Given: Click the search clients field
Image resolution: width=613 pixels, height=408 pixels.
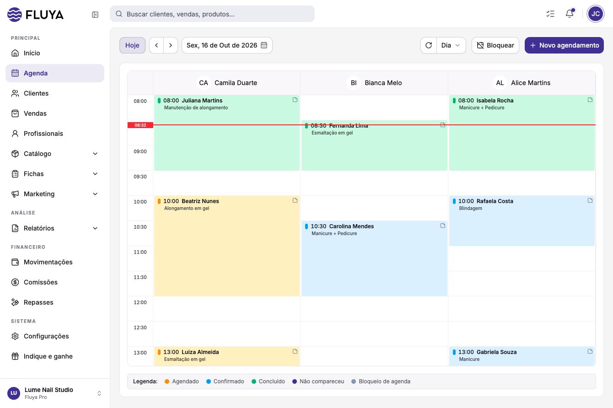Looking at the screenshot, I should pyautogui.click(x=212, y=14).
